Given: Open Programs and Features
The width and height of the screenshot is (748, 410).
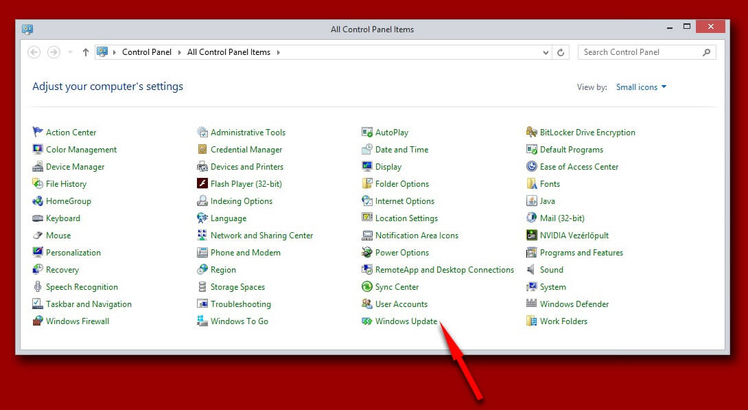Looking at the screenshot, I should (581, 253).
